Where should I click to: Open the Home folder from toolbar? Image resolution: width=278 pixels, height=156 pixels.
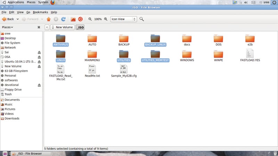coord(73,19)
